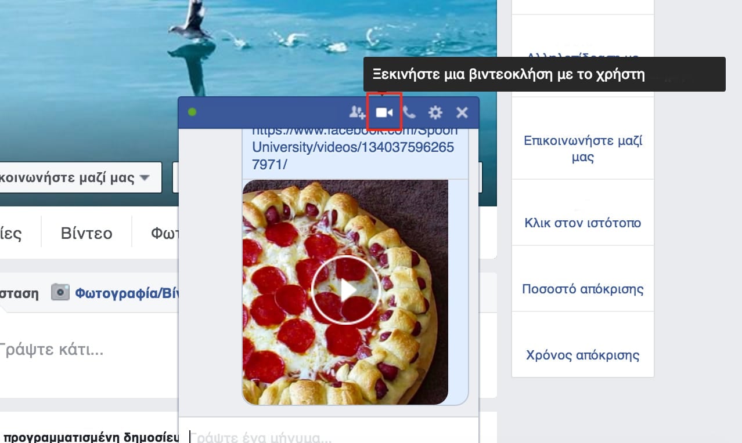Screen dimensions: 742x443
Task: Close the chat window
Action: click(x=462, y=112)
